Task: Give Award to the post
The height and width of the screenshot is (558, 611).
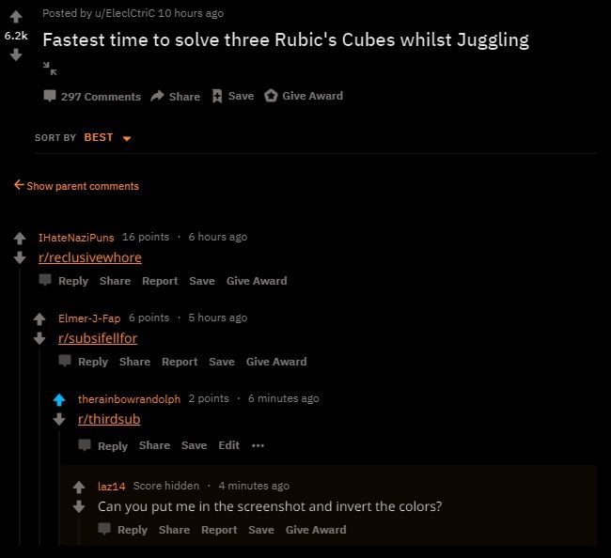Action: click(303, 96)
